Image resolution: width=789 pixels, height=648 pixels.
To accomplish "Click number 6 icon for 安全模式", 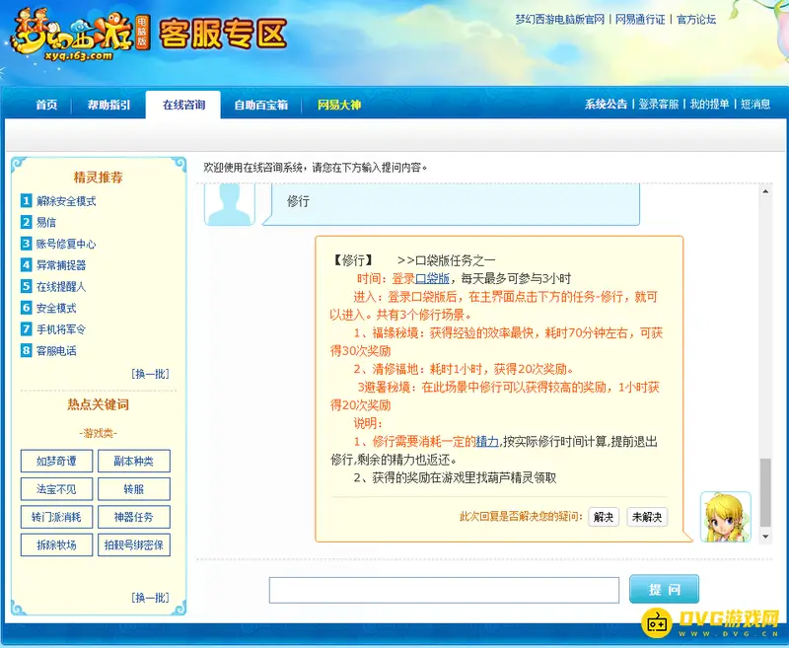I will click(x=27, y=308).
